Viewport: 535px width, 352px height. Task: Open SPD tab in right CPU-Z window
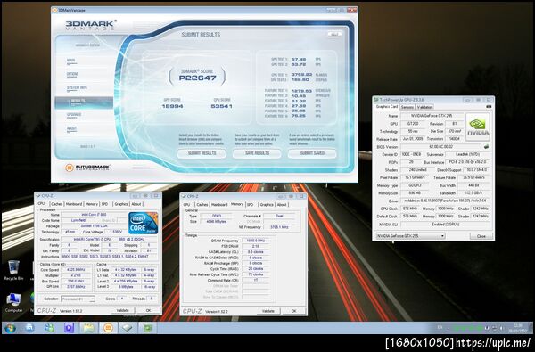point(250,205)
